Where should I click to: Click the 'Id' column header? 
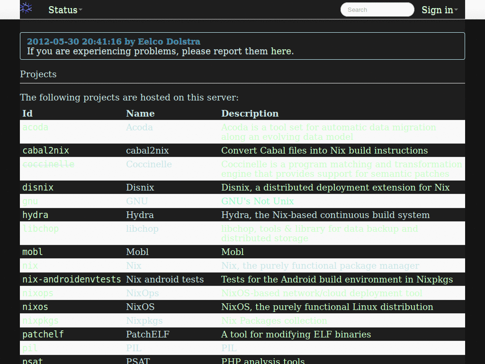pos(27,113)
